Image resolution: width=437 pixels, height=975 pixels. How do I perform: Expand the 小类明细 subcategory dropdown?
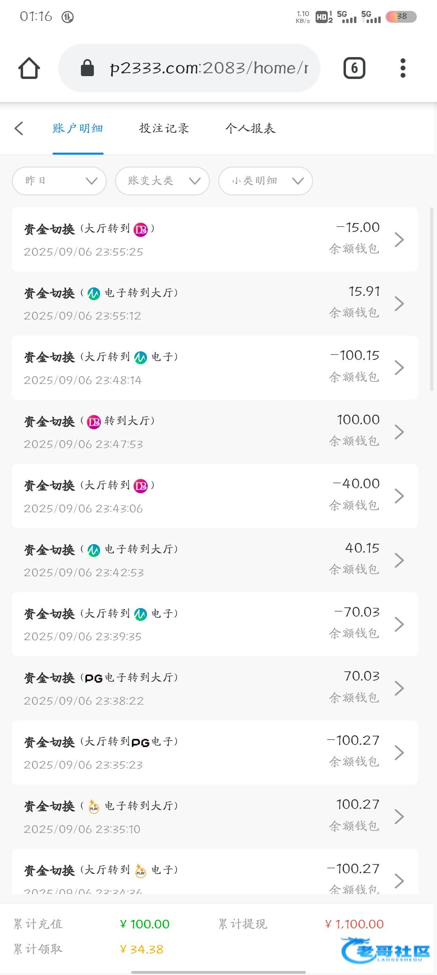pos(265,181)
